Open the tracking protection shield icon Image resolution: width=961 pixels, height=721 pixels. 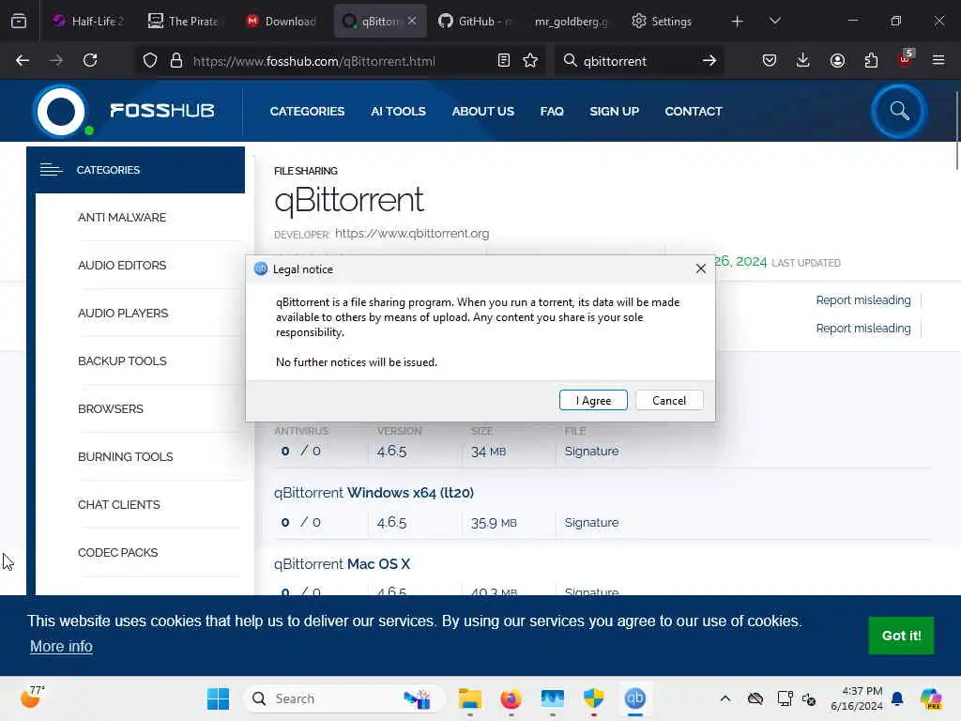tap(150, 61)
